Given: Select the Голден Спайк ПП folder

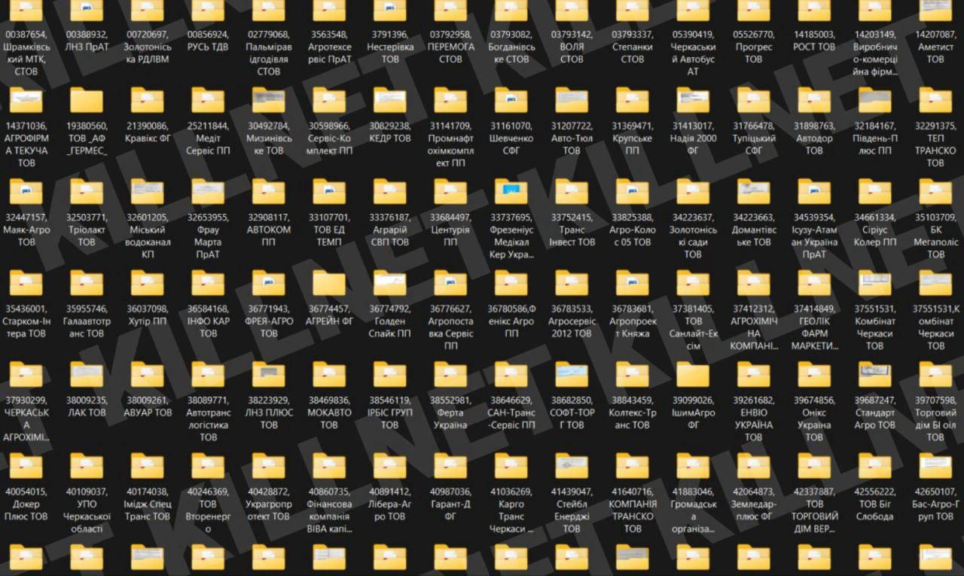Looking at the screenshot, I should (x=390, y=283).
